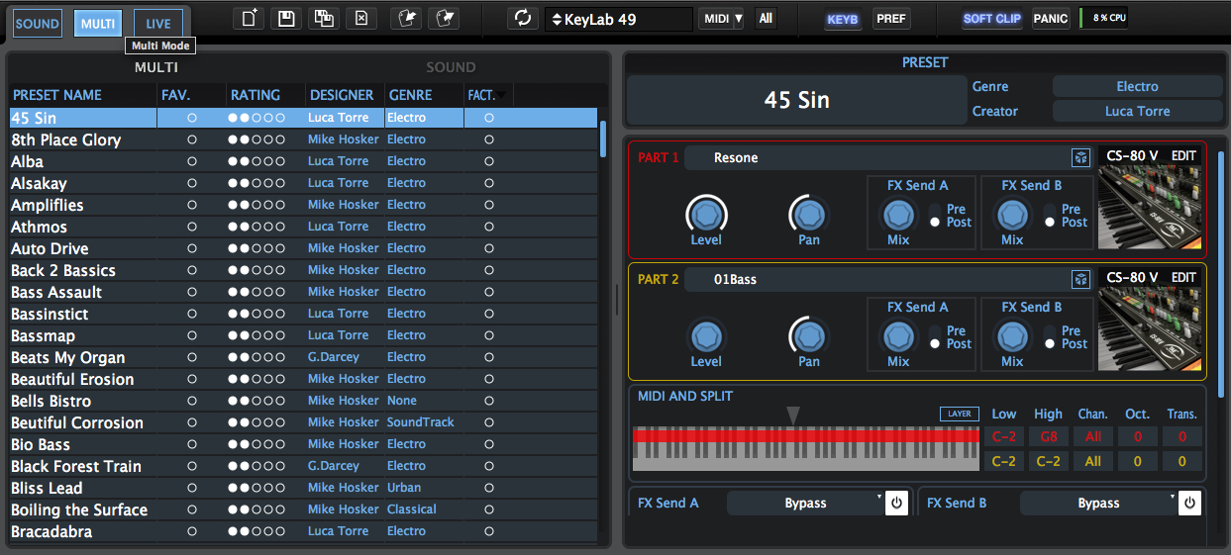Open the CS-80 V synth thumbnail in Part 2
Image resolution: width=1231 pixels, height=555 pixels.
[1151, 329]
